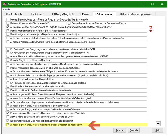Enable validar si el cliente tiene informado el NIF
This screenshot has width=168, height=135.
(x=8, y=38)
